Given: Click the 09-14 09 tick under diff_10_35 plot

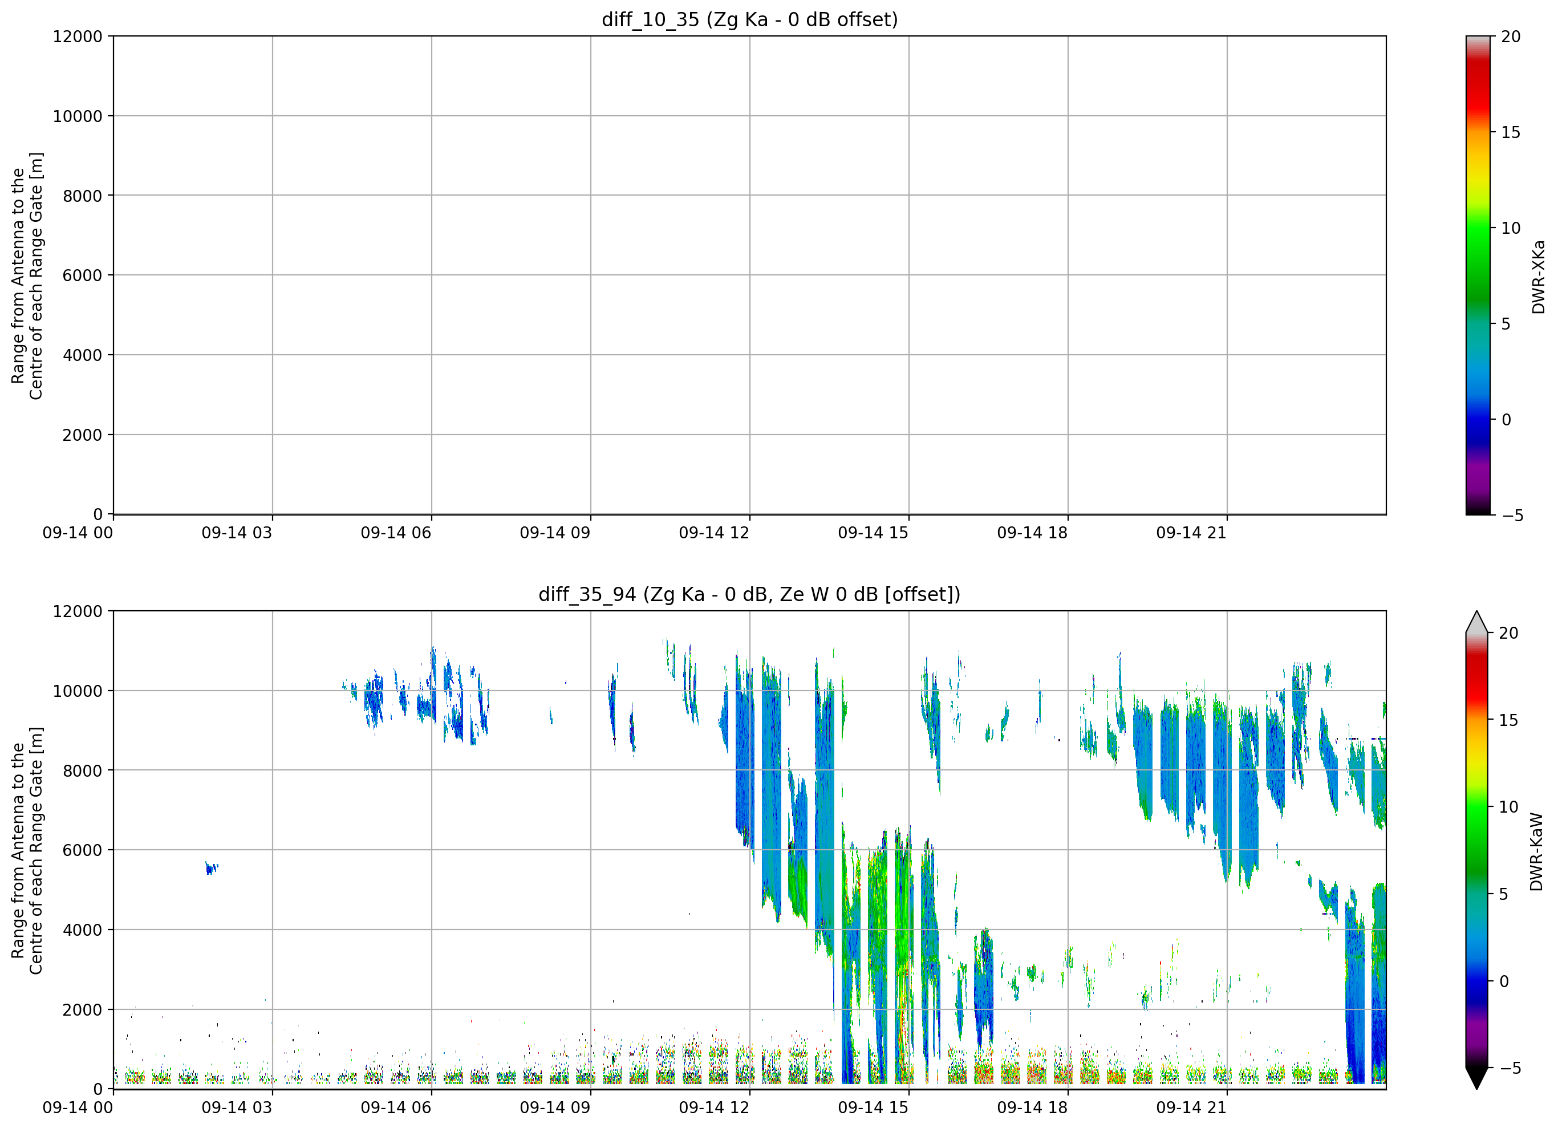Looking at the screenshot, I should click(x=555, y=533).
